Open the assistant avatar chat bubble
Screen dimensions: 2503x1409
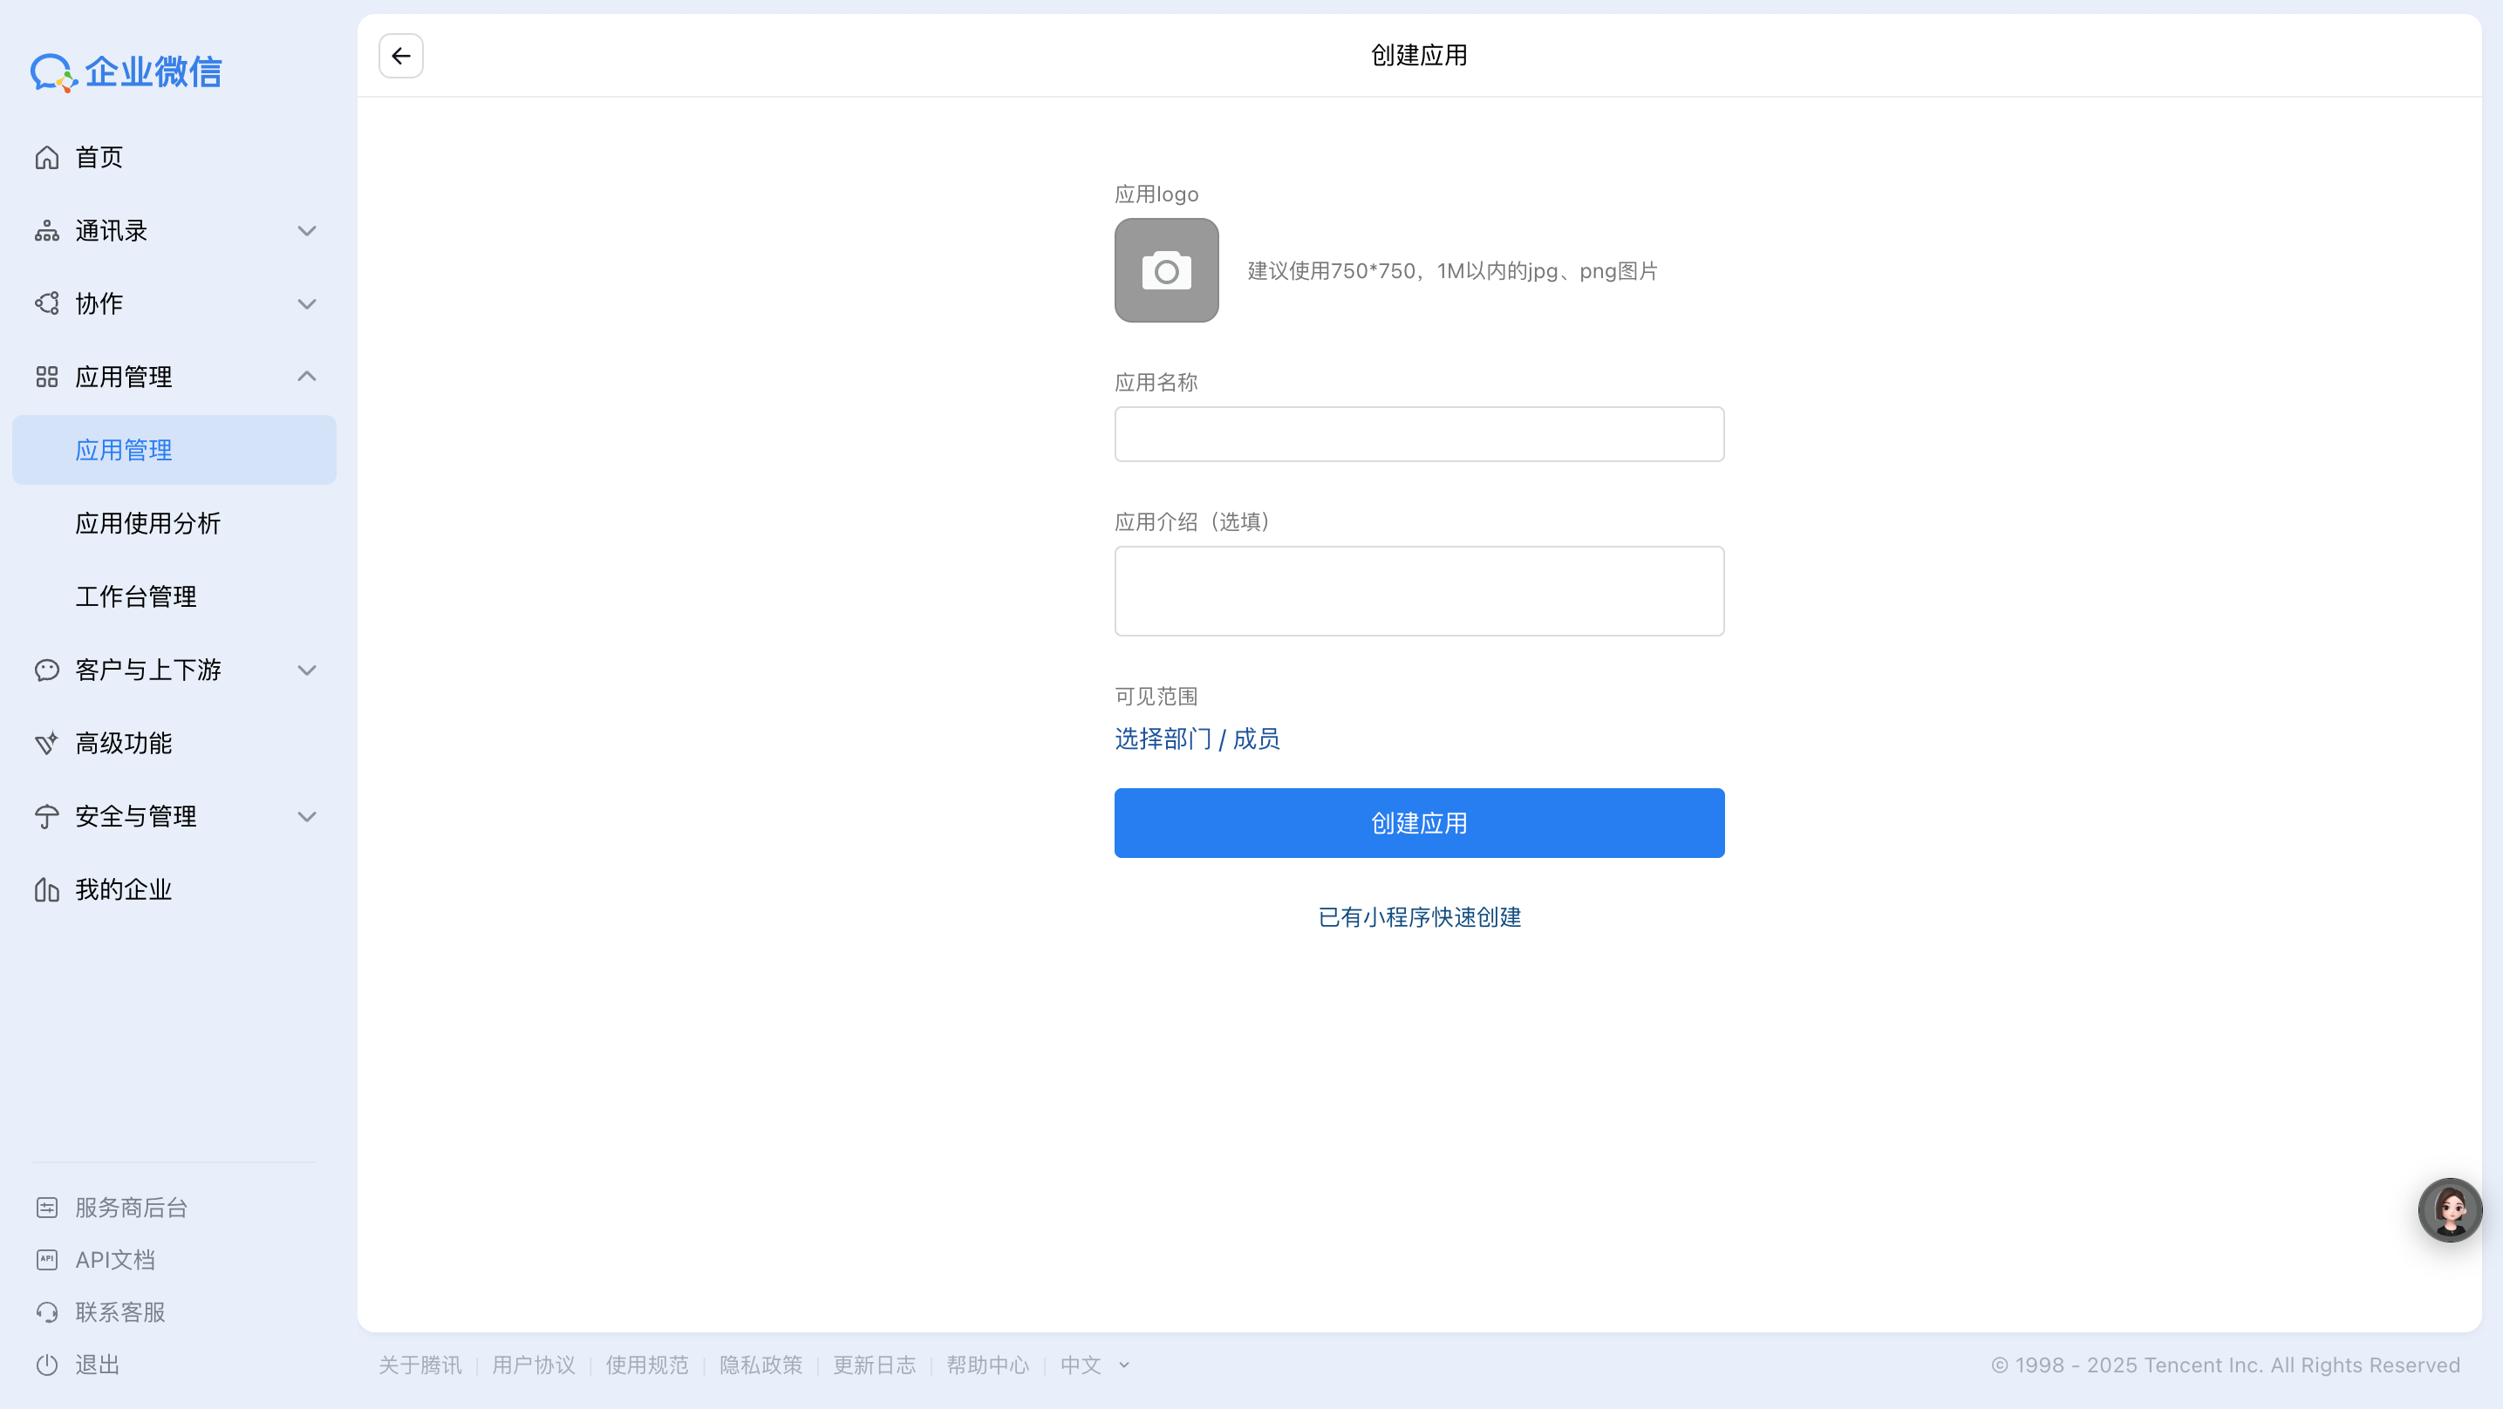coord(2450,1210)
